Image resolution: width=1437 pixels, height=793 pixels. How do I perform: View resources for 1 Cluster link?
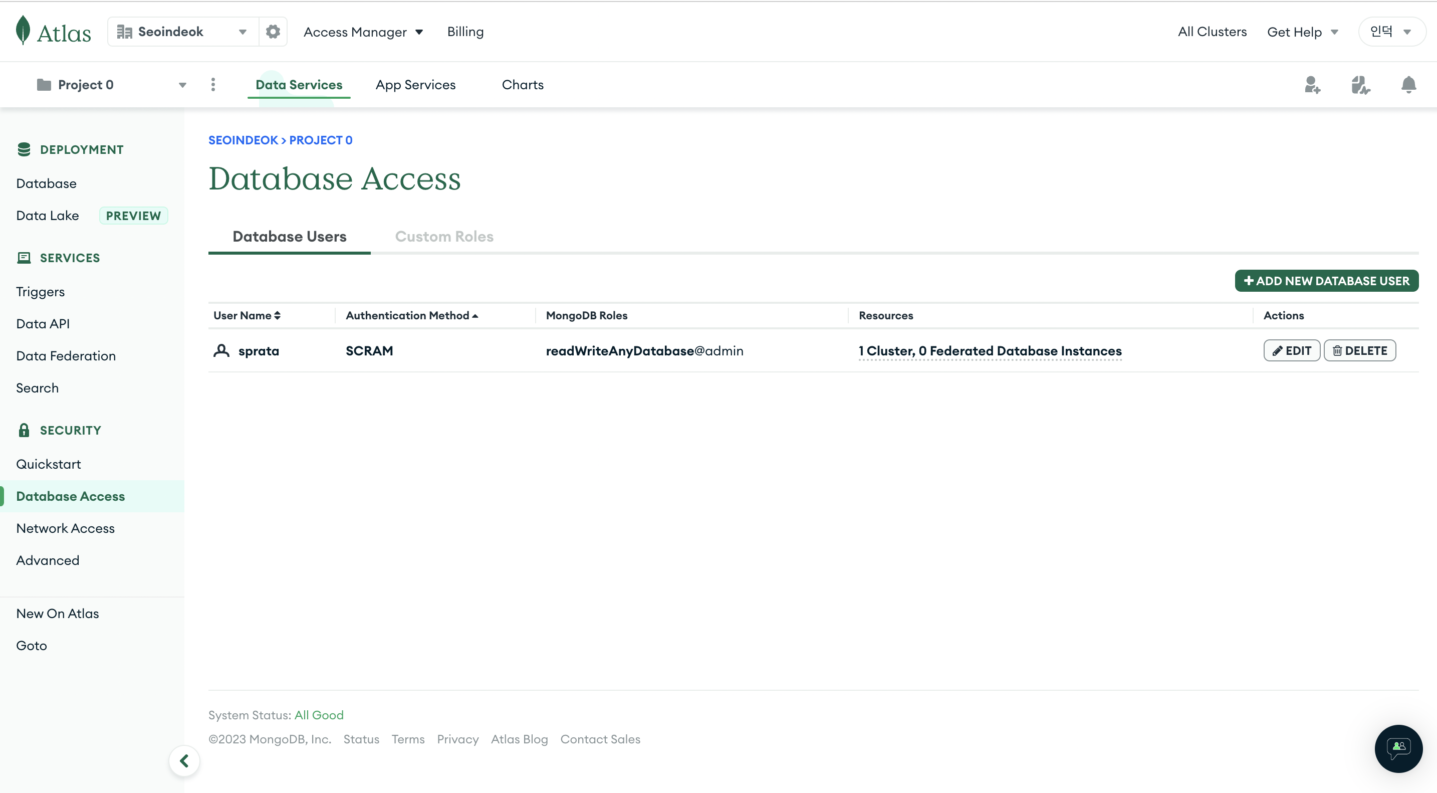pos(990,350)
